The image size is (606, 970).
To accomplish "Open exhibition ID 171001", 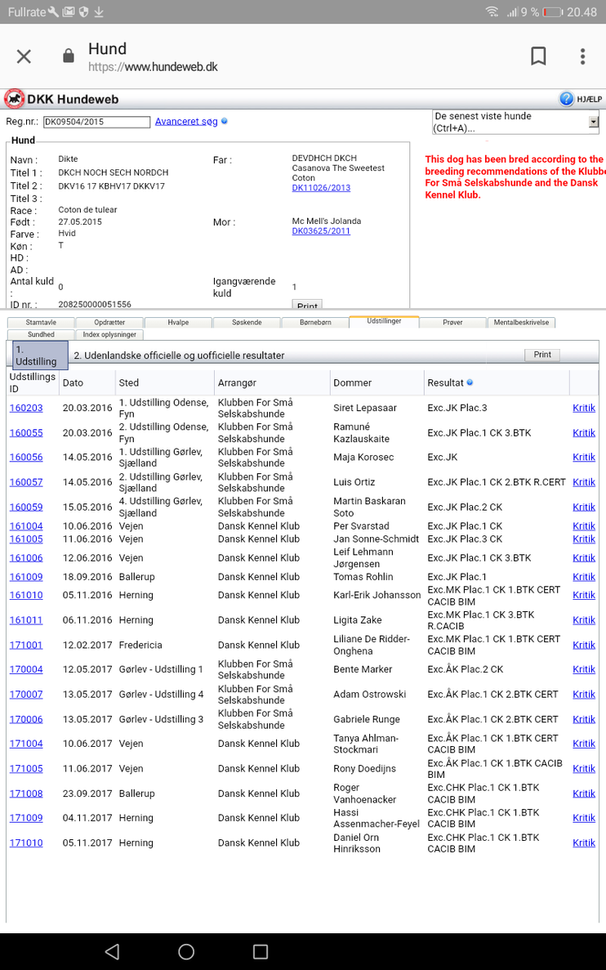I will [26, 645].
